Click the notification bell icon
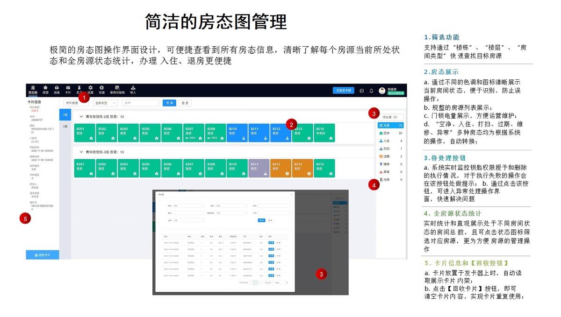Viewport: 561px width, 317px height. (x=371, y=91)
